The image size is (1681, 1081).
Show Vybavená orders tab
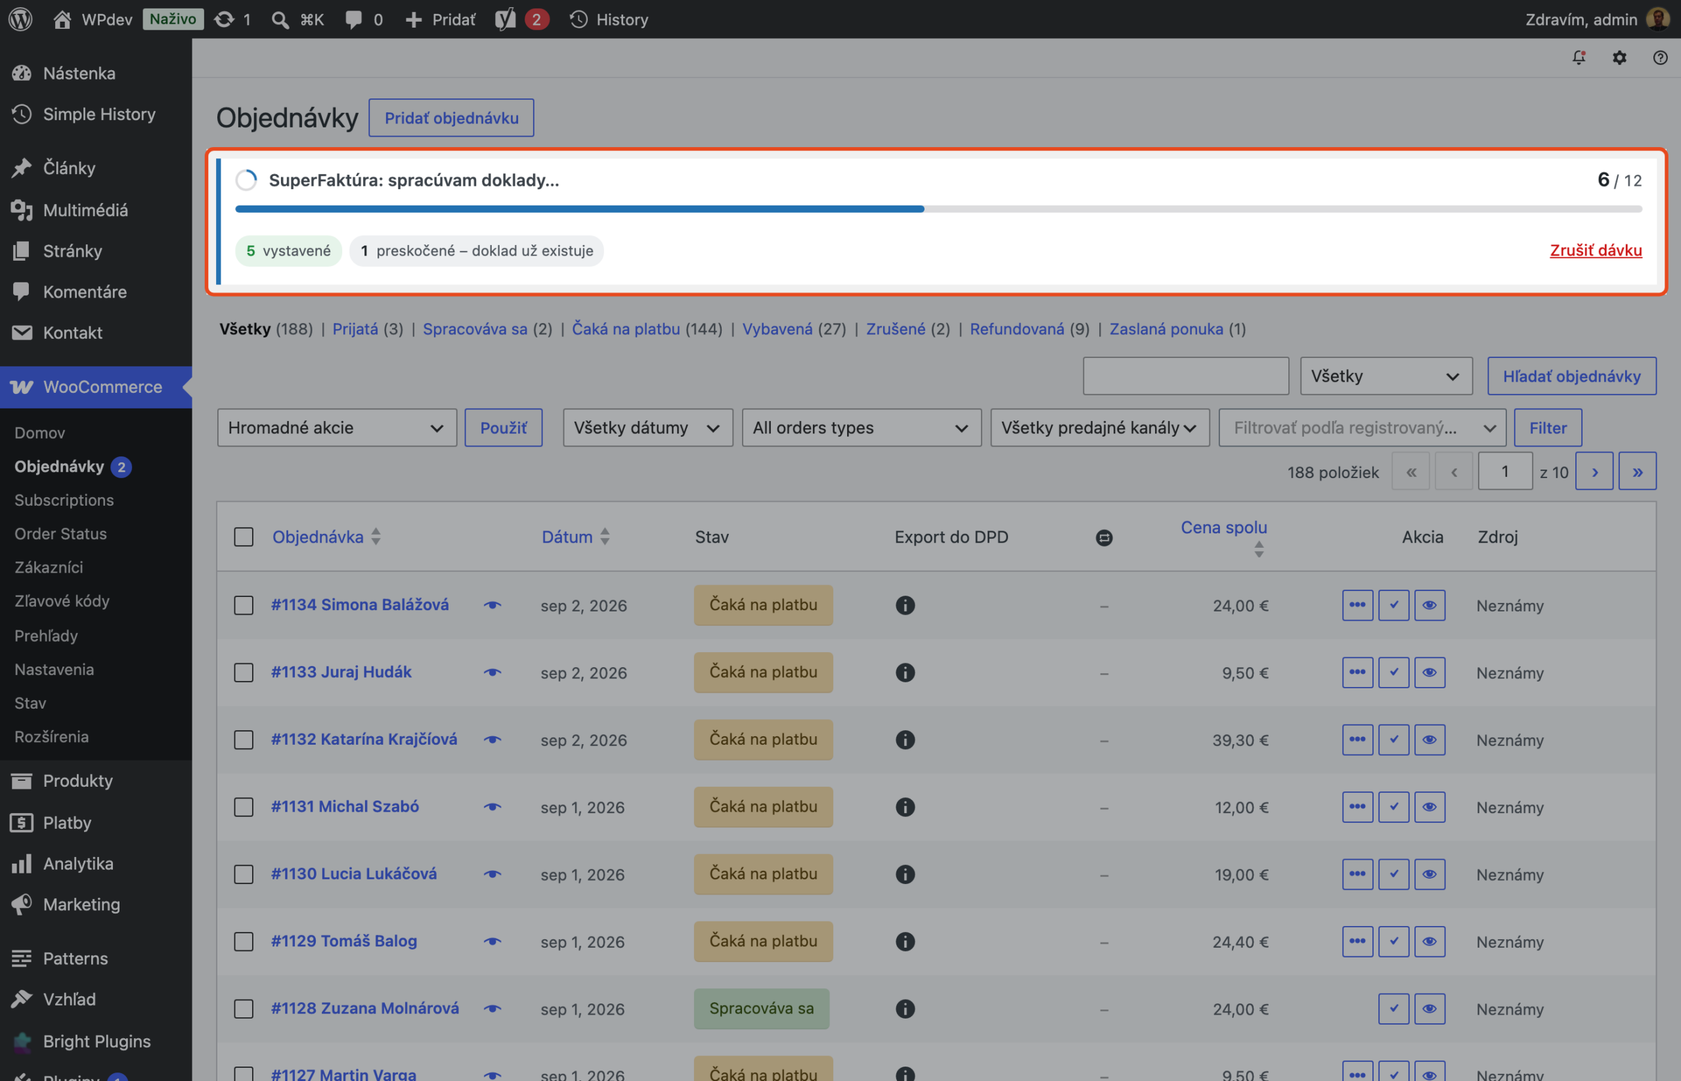777,328
